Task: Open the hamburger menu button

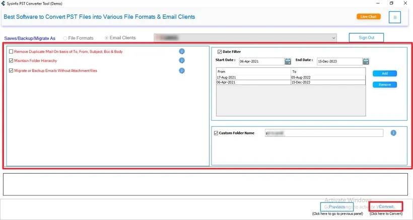Action: coord(395,17)
